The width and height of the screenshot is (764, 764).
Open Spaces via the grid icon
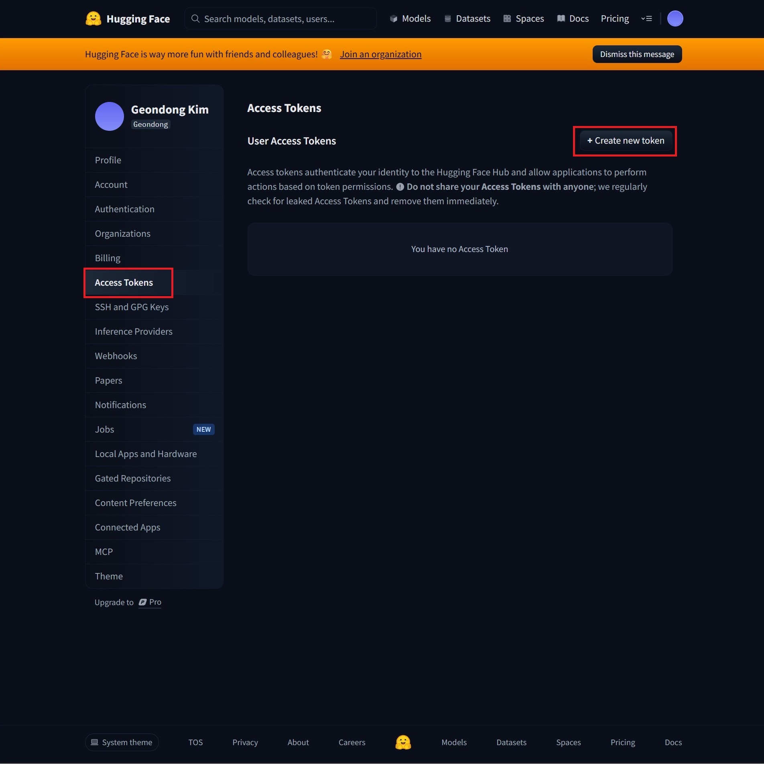tap(507, 19)
